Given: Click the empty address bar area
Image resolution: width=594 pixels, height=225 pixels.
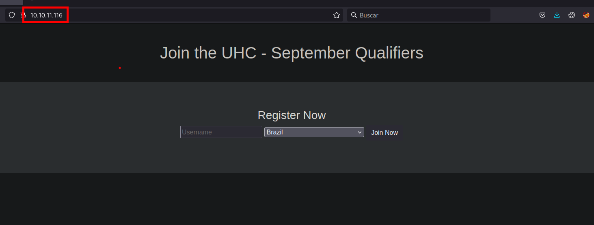Looking at the screenshot, I should (x=199, y=15).
